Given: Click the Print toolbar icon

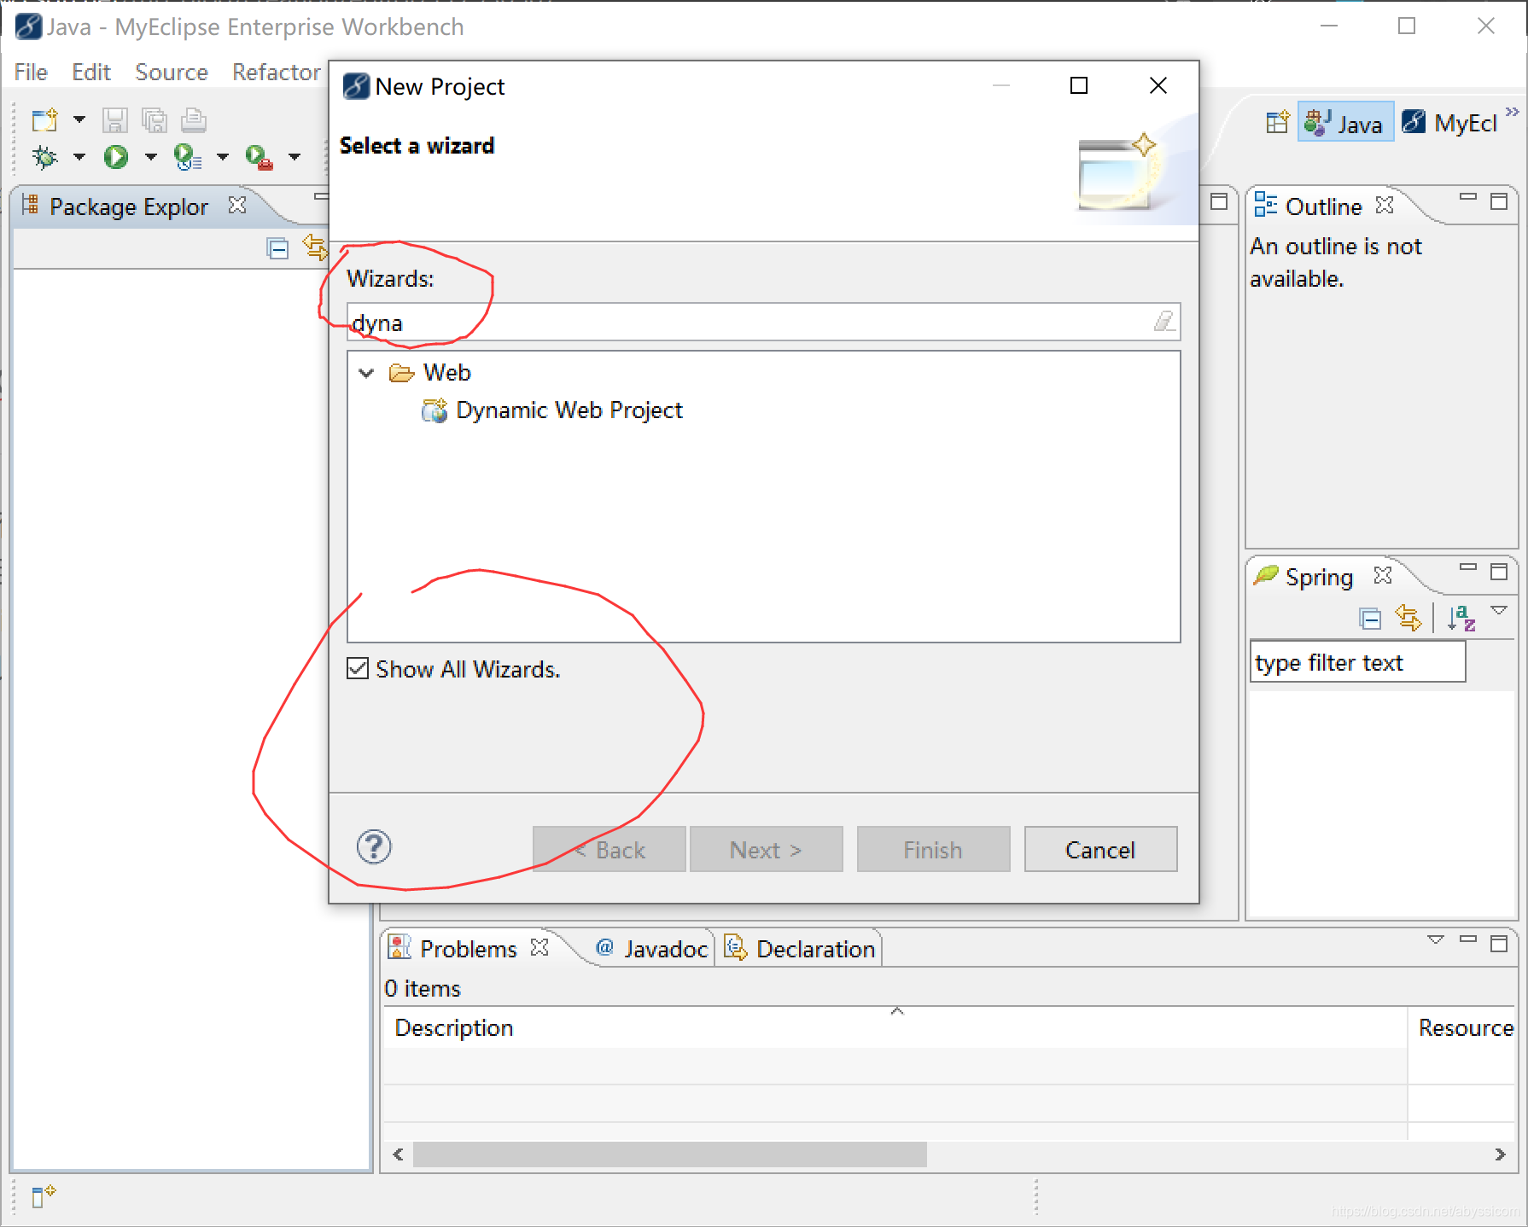Looking at the screenshot, I should click(194, 120).
